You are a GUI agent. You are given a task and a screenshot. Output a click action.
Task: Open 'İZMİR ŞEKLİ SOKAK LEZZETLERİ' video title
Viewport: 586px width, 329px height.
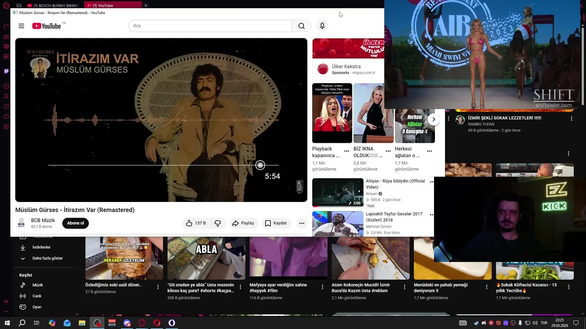tap(505, 118)
